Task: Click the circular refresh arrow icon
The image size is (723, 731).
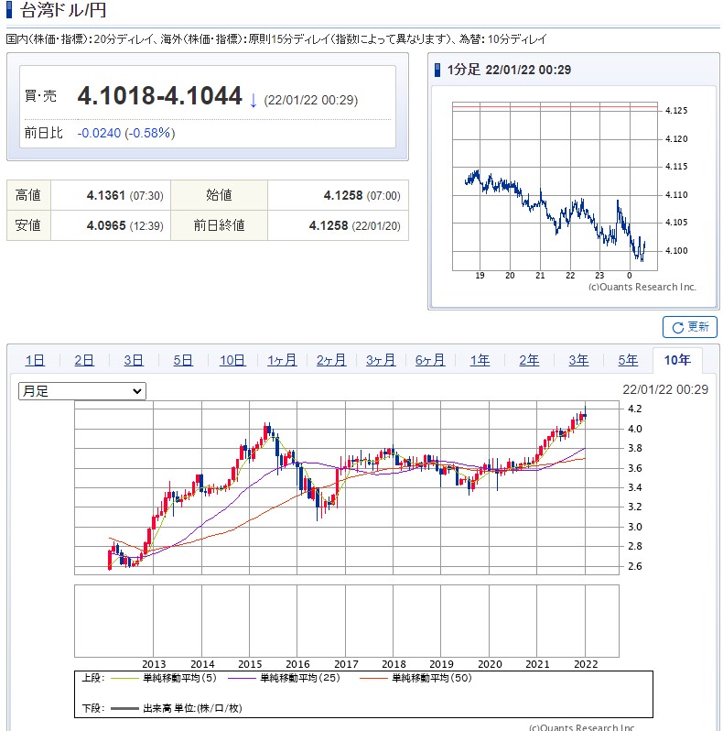Action: click(678, 328)
